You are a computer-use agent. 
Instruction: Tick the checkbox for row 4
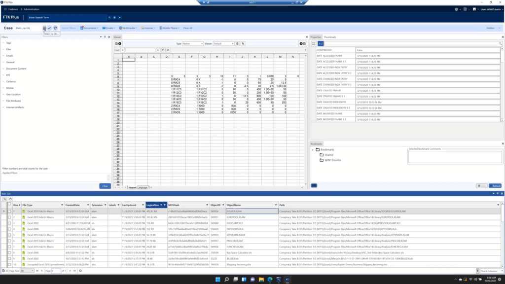[x=9, y=229]
